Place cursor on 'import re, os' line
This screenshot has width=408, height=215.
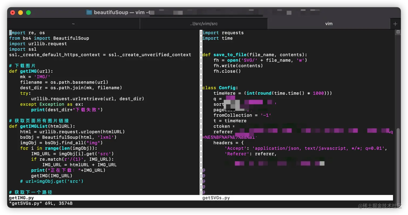(27, 33)
